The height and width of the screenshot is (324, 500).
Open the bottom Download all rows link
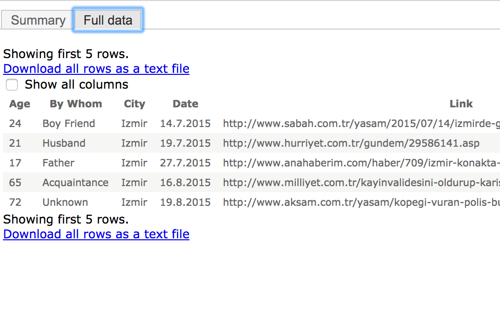[x=96, y=234]
